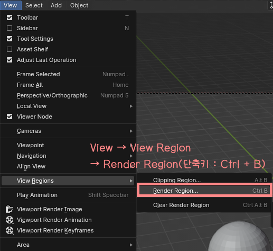Image resolution: width=273 pixels, height=251 pixels.
Task: Expand the Area submenu
Action: [x=68, y=245]
